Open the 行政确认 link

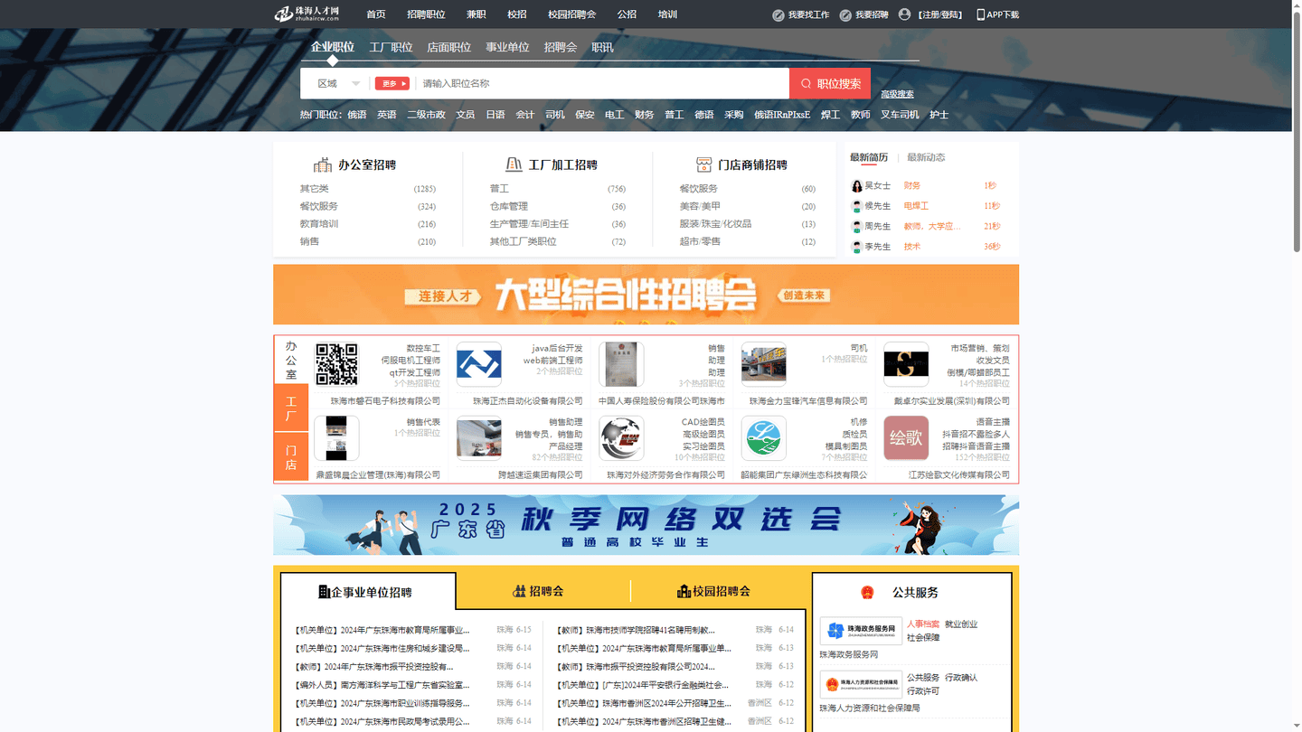pyautogui.click(x=961, y=678)
